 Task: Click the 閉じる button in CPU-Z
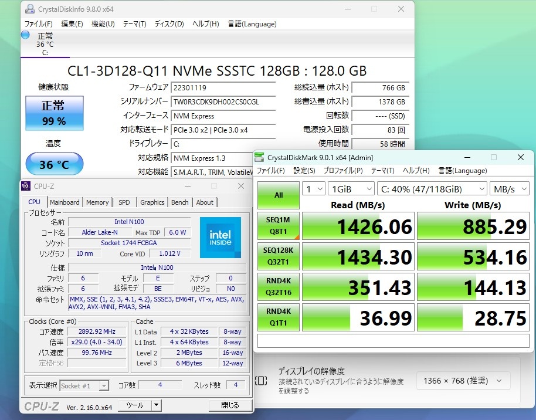tap(230, 405)
